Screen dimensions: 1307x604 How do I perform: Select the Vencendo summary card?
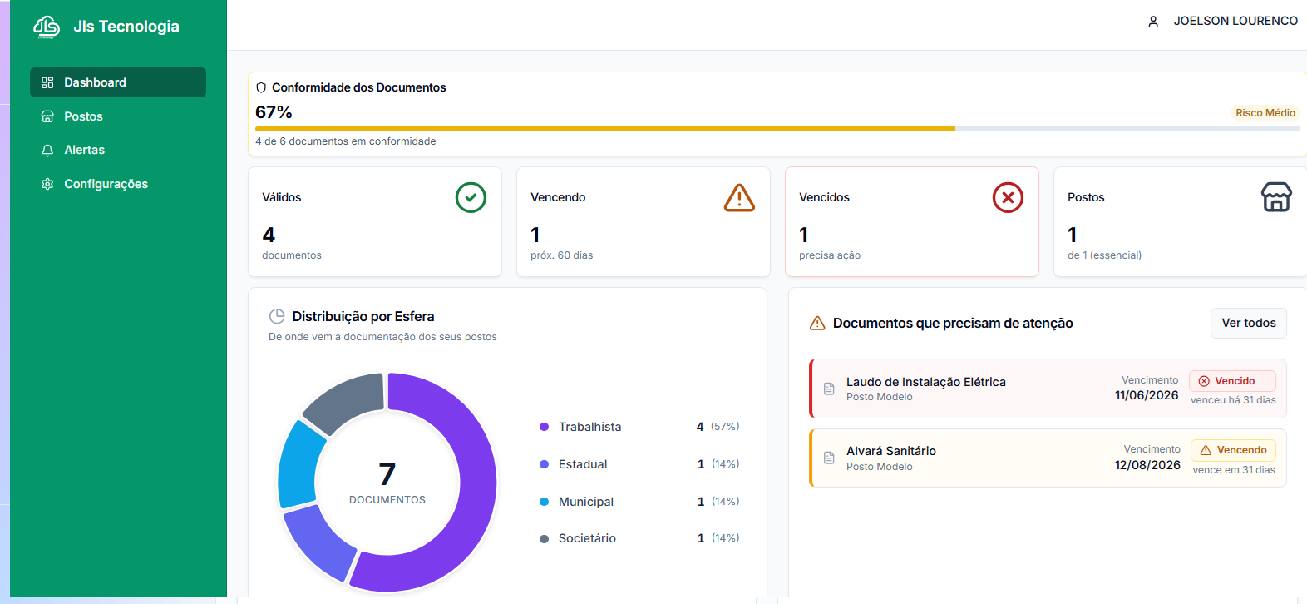pyautogui.click(x=644, y=221)
